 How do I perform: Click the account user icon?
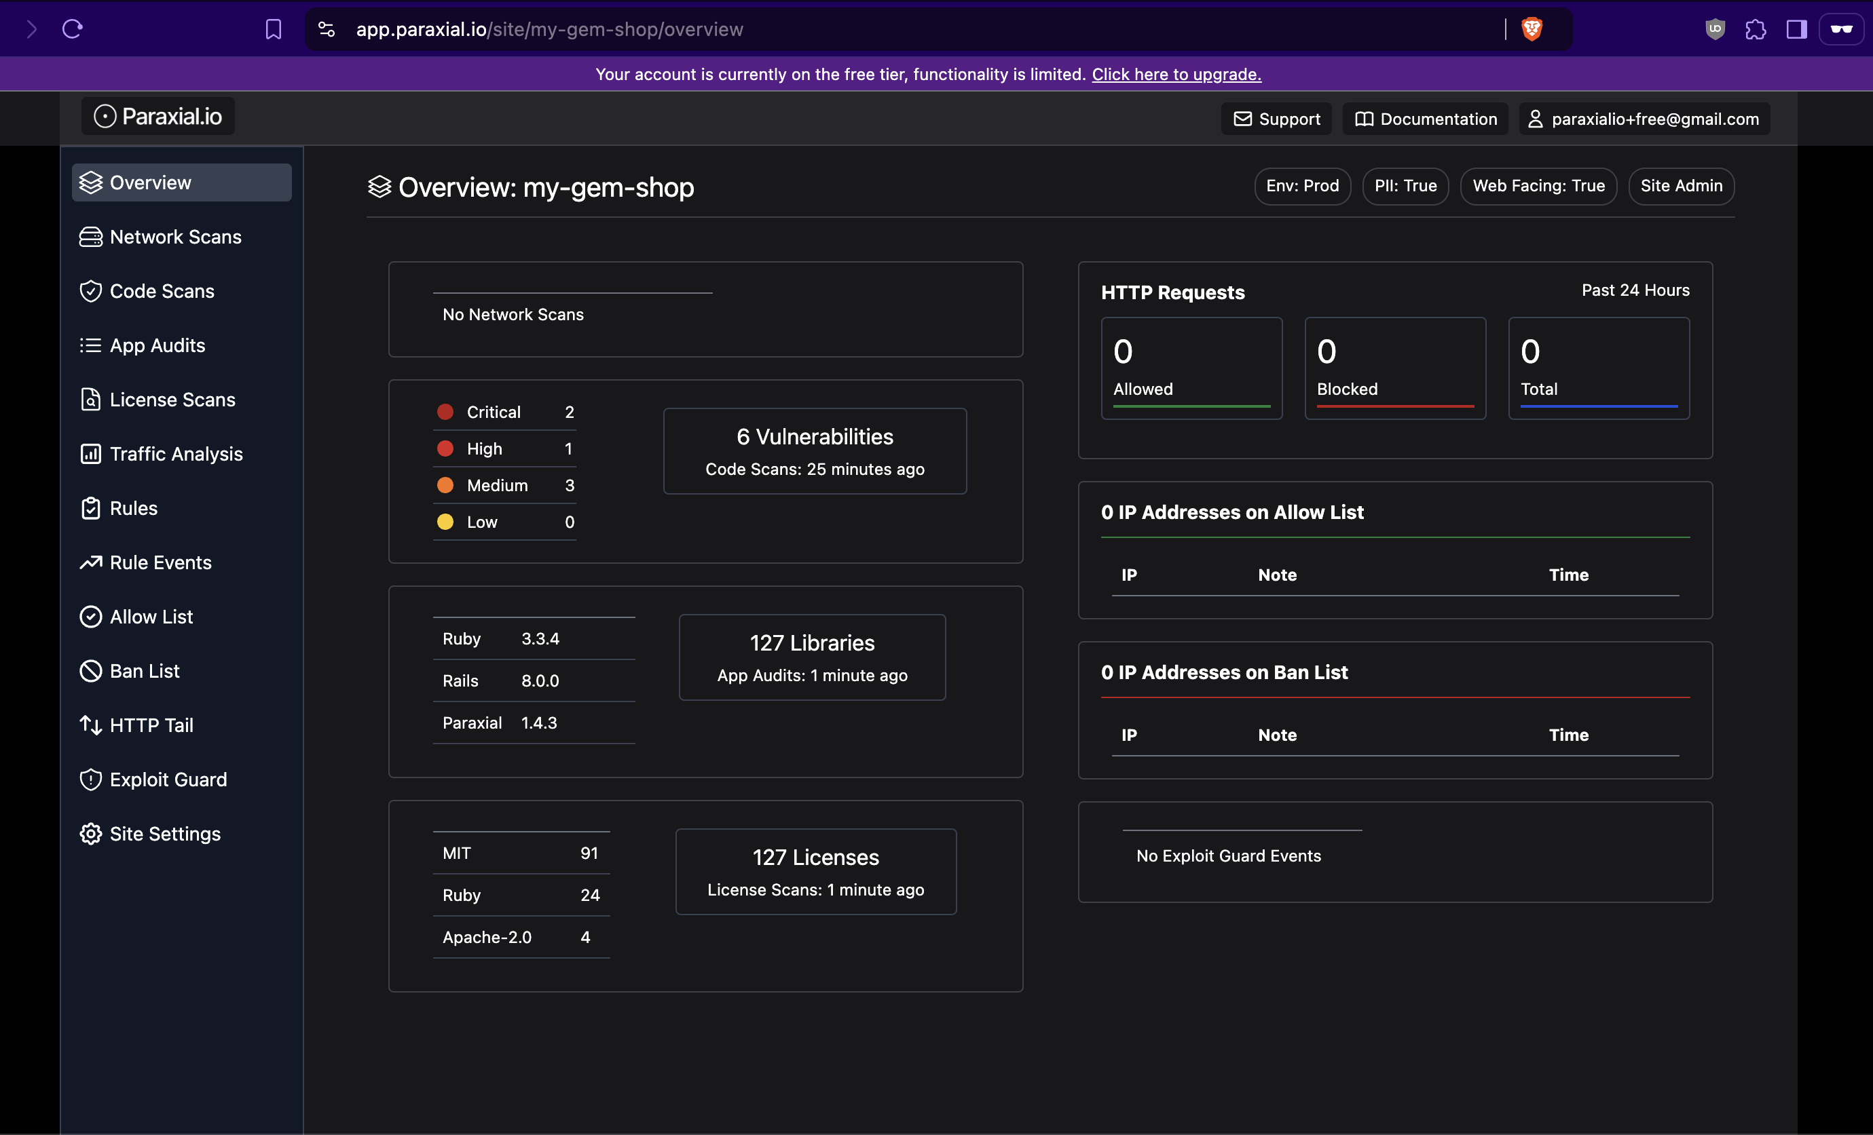coord(1536,119)
